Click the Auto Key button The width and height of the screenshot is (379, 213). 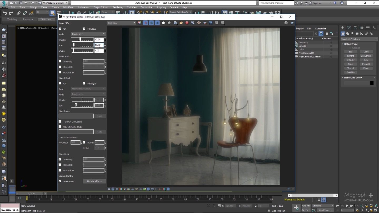click(x=306, y=206)
